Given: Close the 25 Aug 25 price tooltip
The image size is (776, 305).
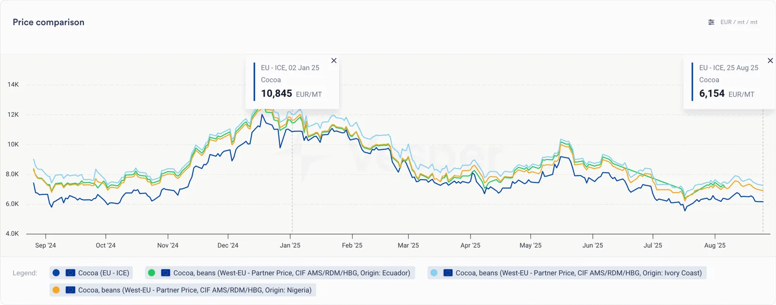Looking at the screenshot, I should coord(770,61).
